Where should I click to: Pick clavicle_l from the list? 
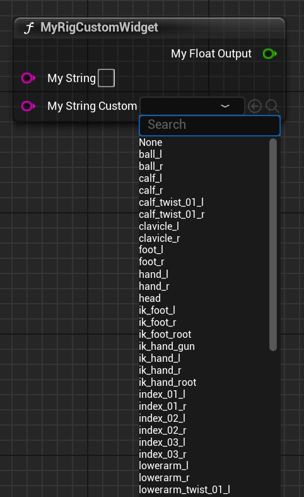(159, 226)
